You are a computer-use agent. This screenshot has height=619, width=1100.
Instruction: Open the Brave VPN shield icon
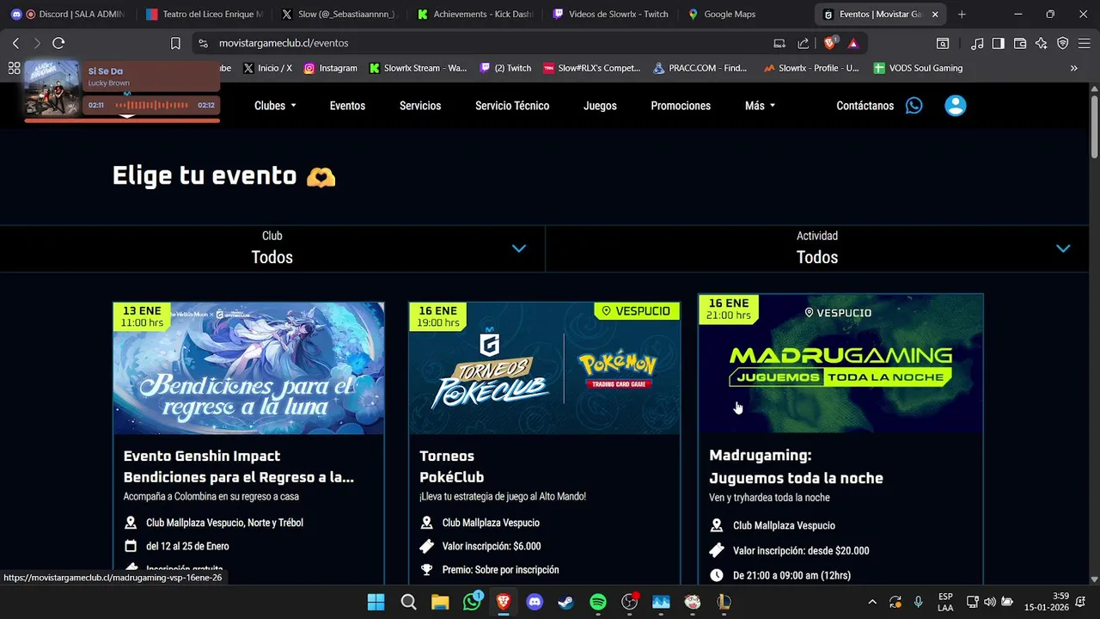[x=1063, y=43]
